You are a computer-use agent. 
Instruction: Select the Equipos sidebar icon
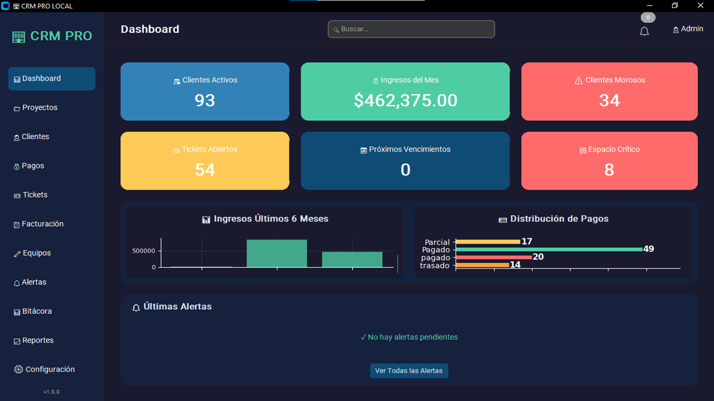click(17, 253)
